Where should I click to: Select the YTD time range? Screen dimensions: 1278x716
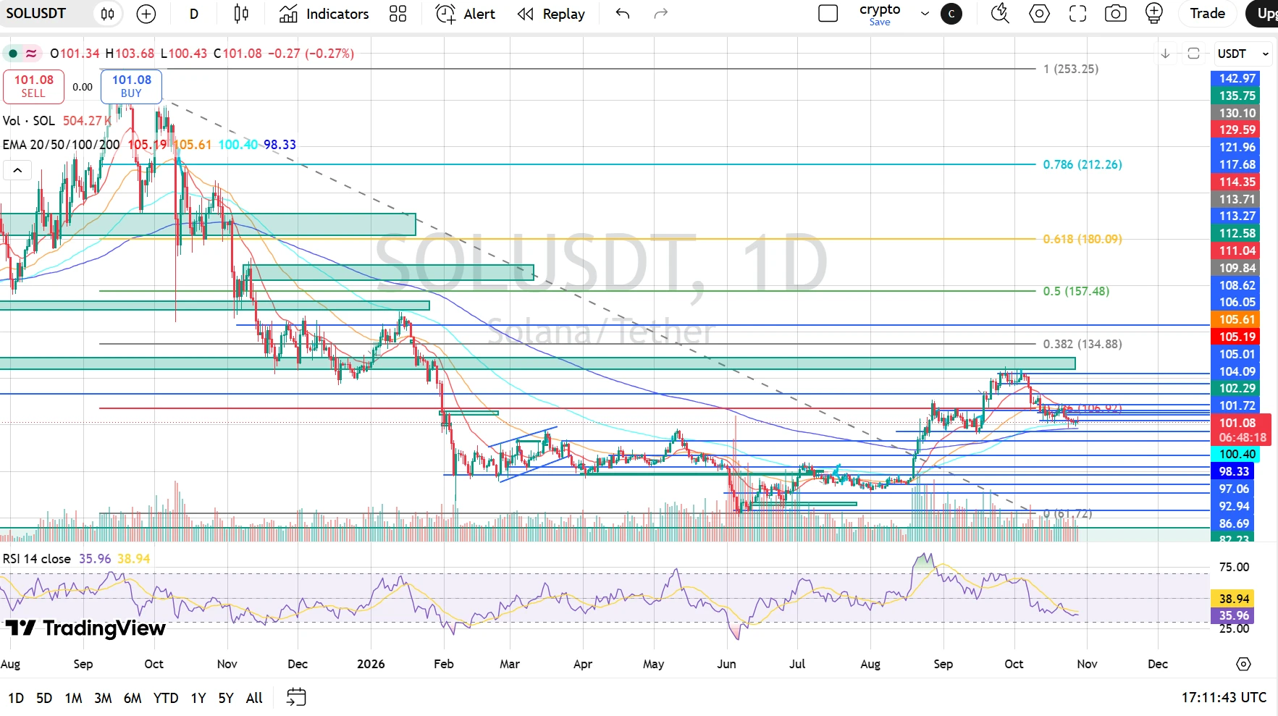(166, 698)
